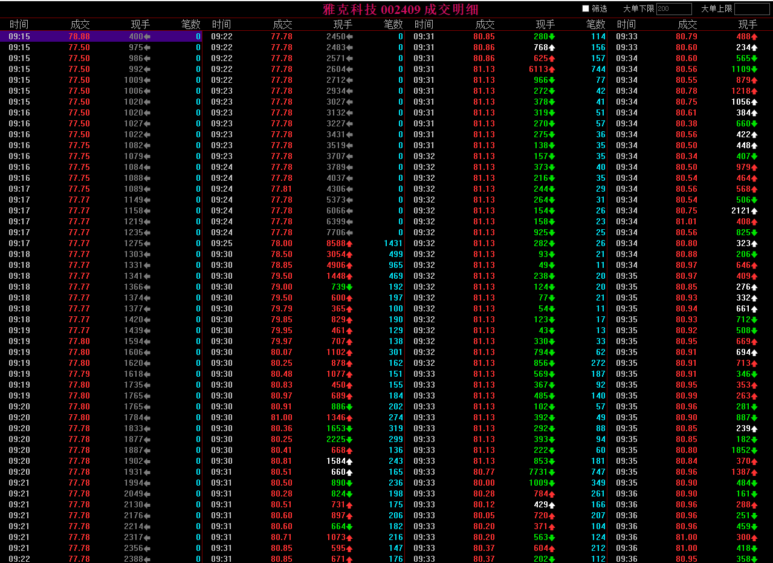The image size is (773, 563).
Task: Click the price cell 80.77
Action: [x=484, y=472]
